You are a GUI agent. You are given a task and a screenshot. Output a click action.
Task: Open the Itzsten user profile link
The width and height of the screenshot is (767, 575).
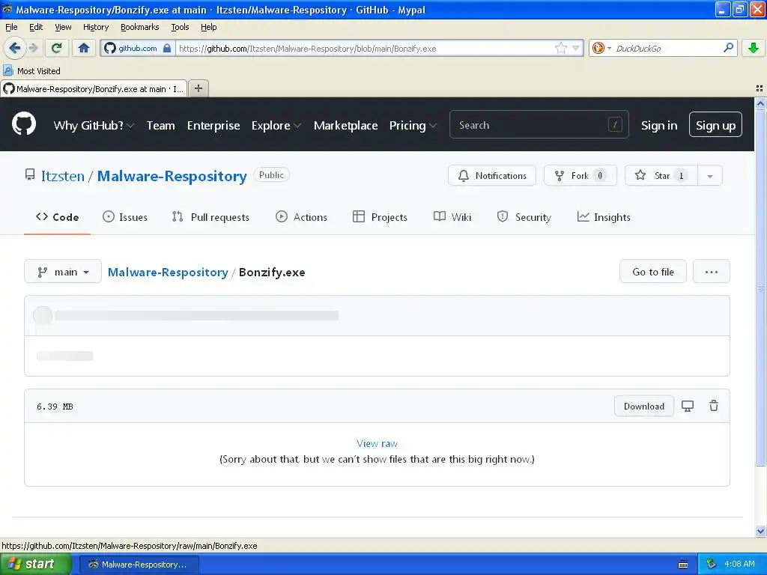tap(63, 176)
